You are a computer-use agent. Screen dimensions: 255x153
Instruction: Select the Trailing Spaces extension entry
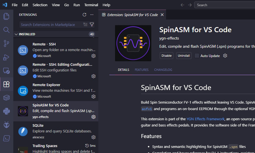(56, 147)
